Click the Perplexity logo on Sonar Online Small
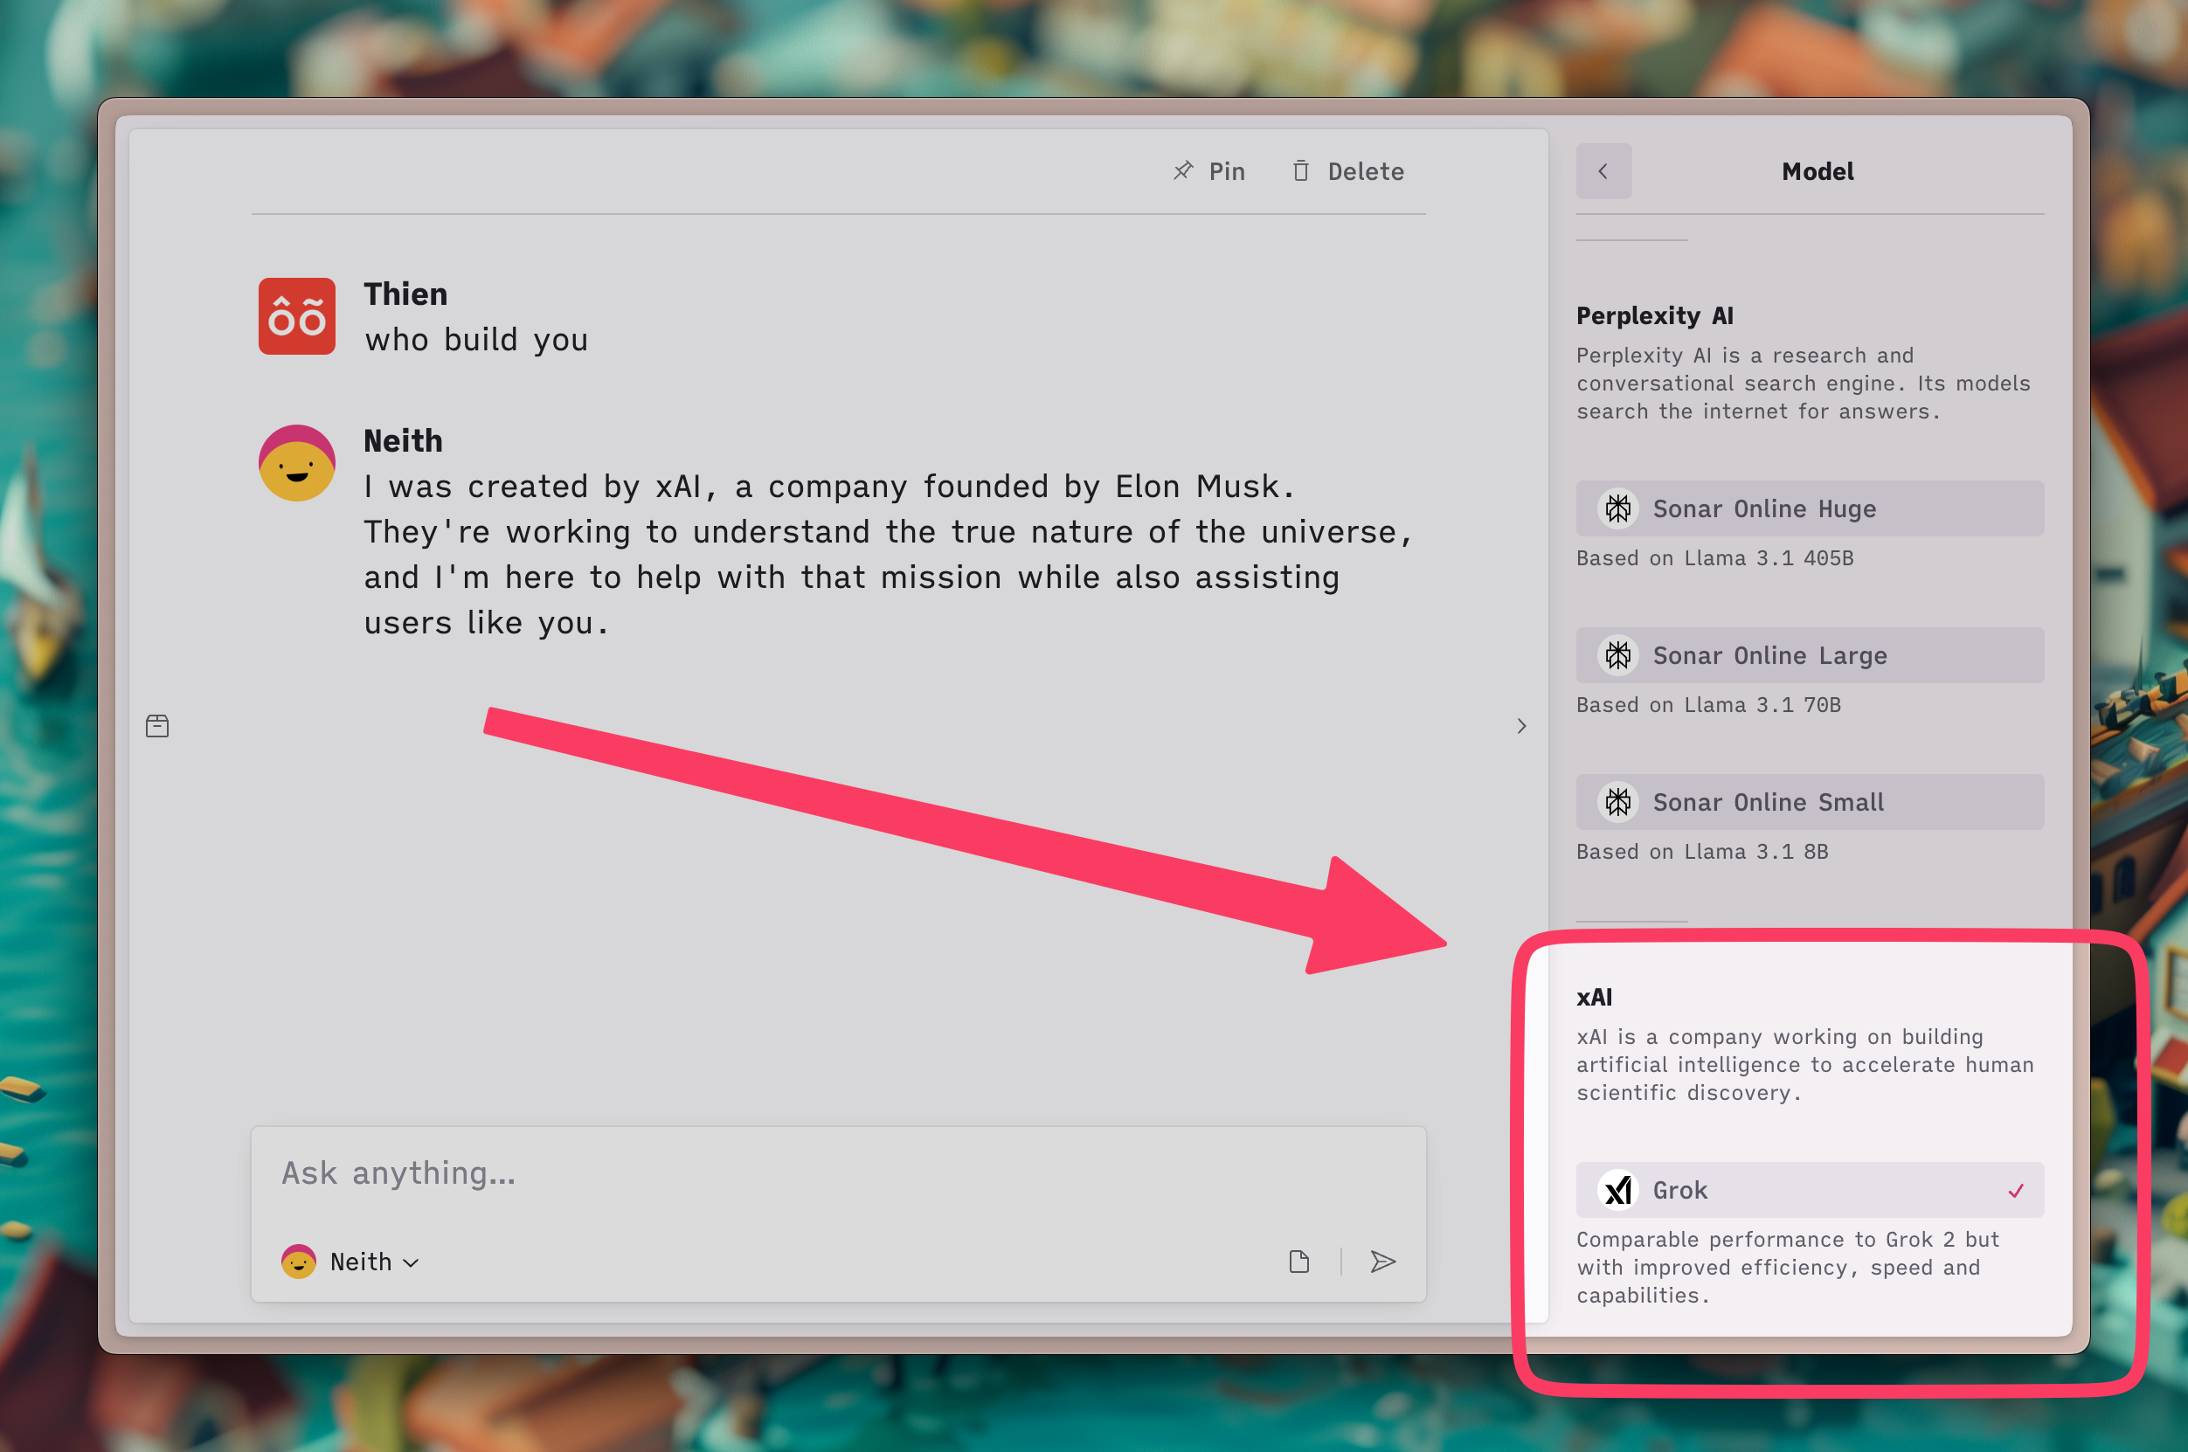Image resolution: width=2188 pixels, height=1452 pixels. coord(1618,802)
